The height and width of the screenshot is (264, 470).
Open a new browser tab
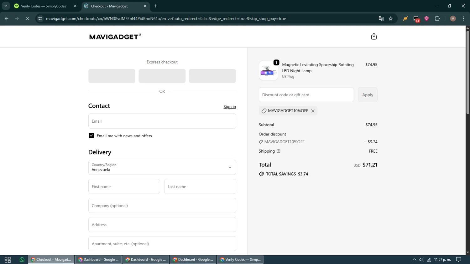[x=156, y=6]
